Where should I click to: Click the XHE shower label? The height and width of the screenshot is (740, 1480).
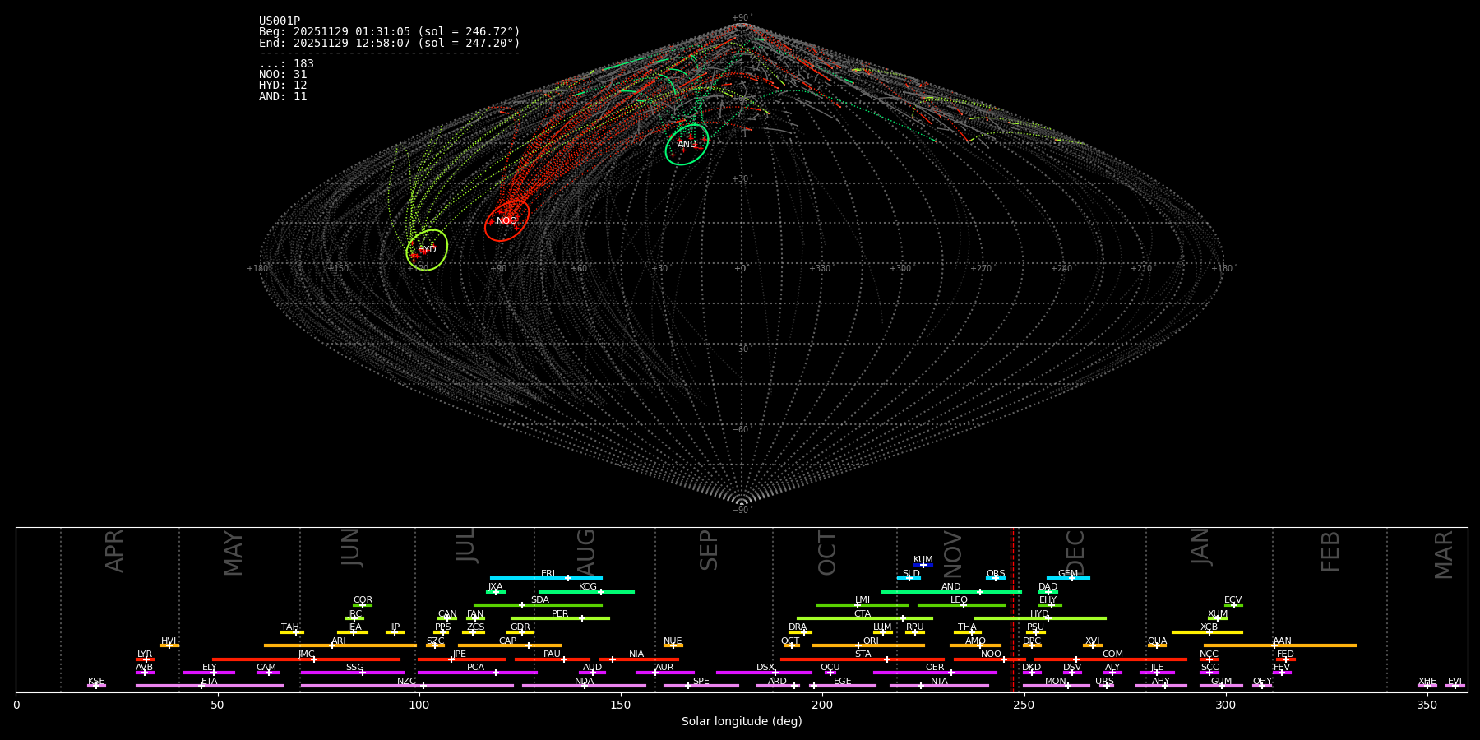pos(1427,682)
